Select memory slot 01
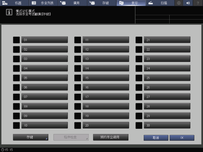 pos(45,40)
